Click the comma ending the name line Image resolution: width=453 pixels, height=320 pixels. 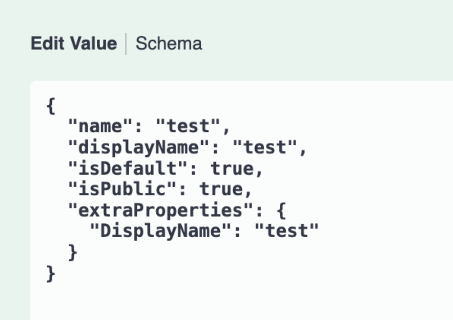(x=226, y=129)
